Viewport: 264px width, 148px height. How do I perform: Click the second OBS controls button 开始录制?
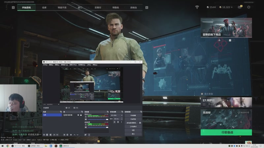133,119
